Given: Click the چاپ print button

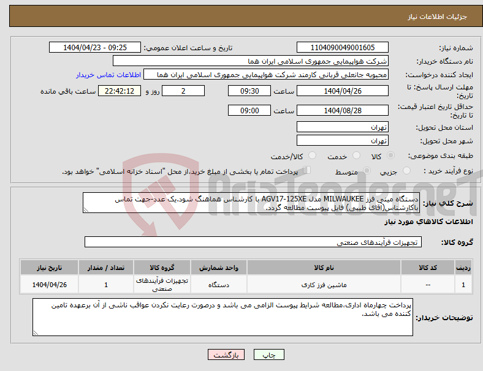Looking at the screenshot, I should coord(269,354).
